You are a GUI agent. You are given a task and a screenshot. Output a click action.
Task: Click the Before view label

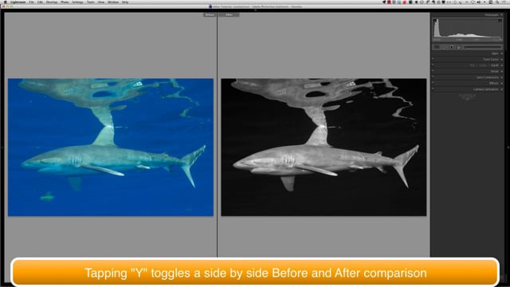[x=210, y=14]
